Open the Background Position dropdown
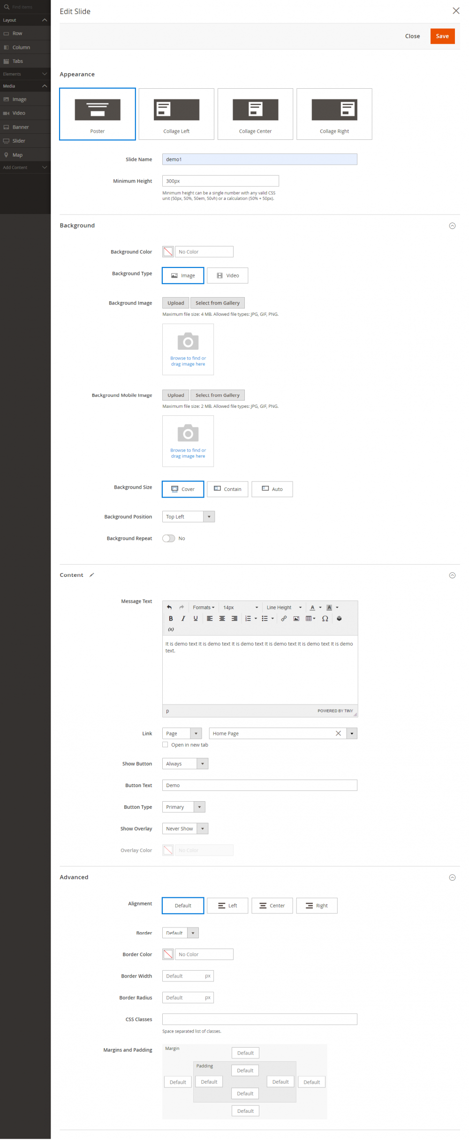 tap(189, 516)
